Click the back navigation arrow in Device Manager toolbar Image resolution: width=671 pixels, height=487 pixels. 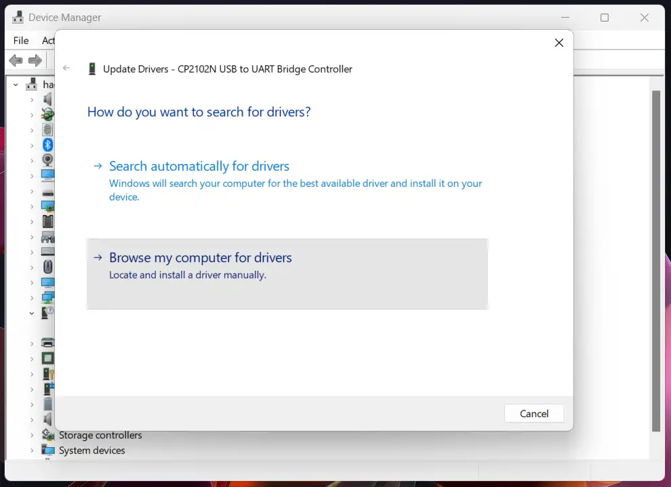click(x=15, y=60)
